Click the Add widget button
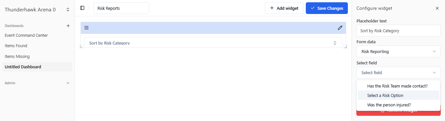The height and width of the screenshot is (121, 445). point(284,8)
